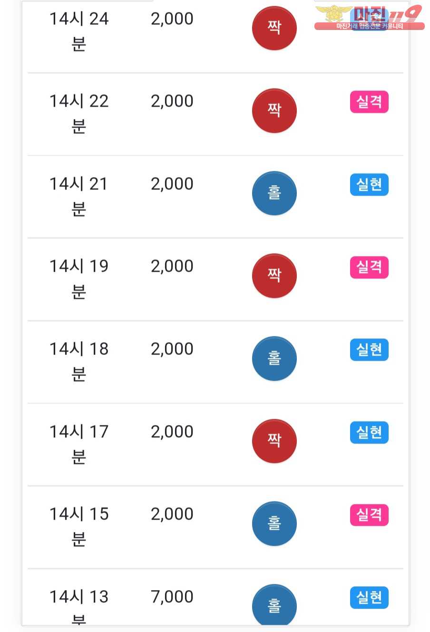Click the blue 실현 badge for 14시 17분

(x=369, y=432)
